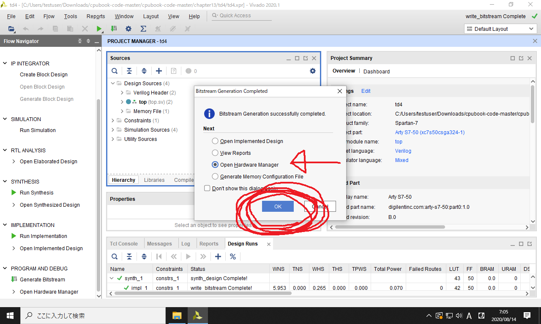Viewport: 541px width, 324px height.
Task: Collapse All icon in Design Runs toolbar
Action: pyautogui.click(x=129, y=256)
